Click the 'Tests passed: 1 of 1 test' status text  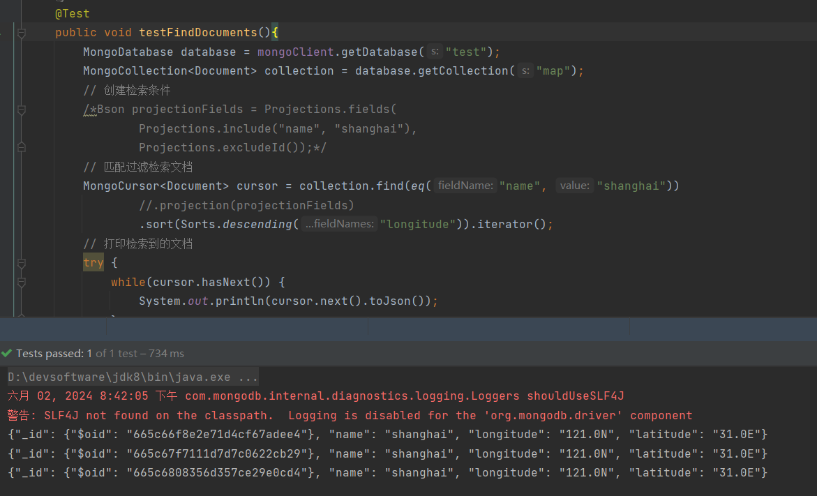[100, 353]
